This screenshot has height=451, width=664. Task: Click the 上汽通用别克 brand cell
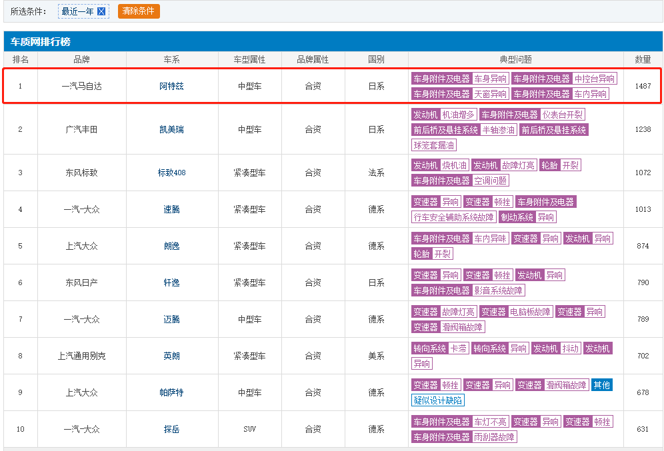tap(82, 356)
